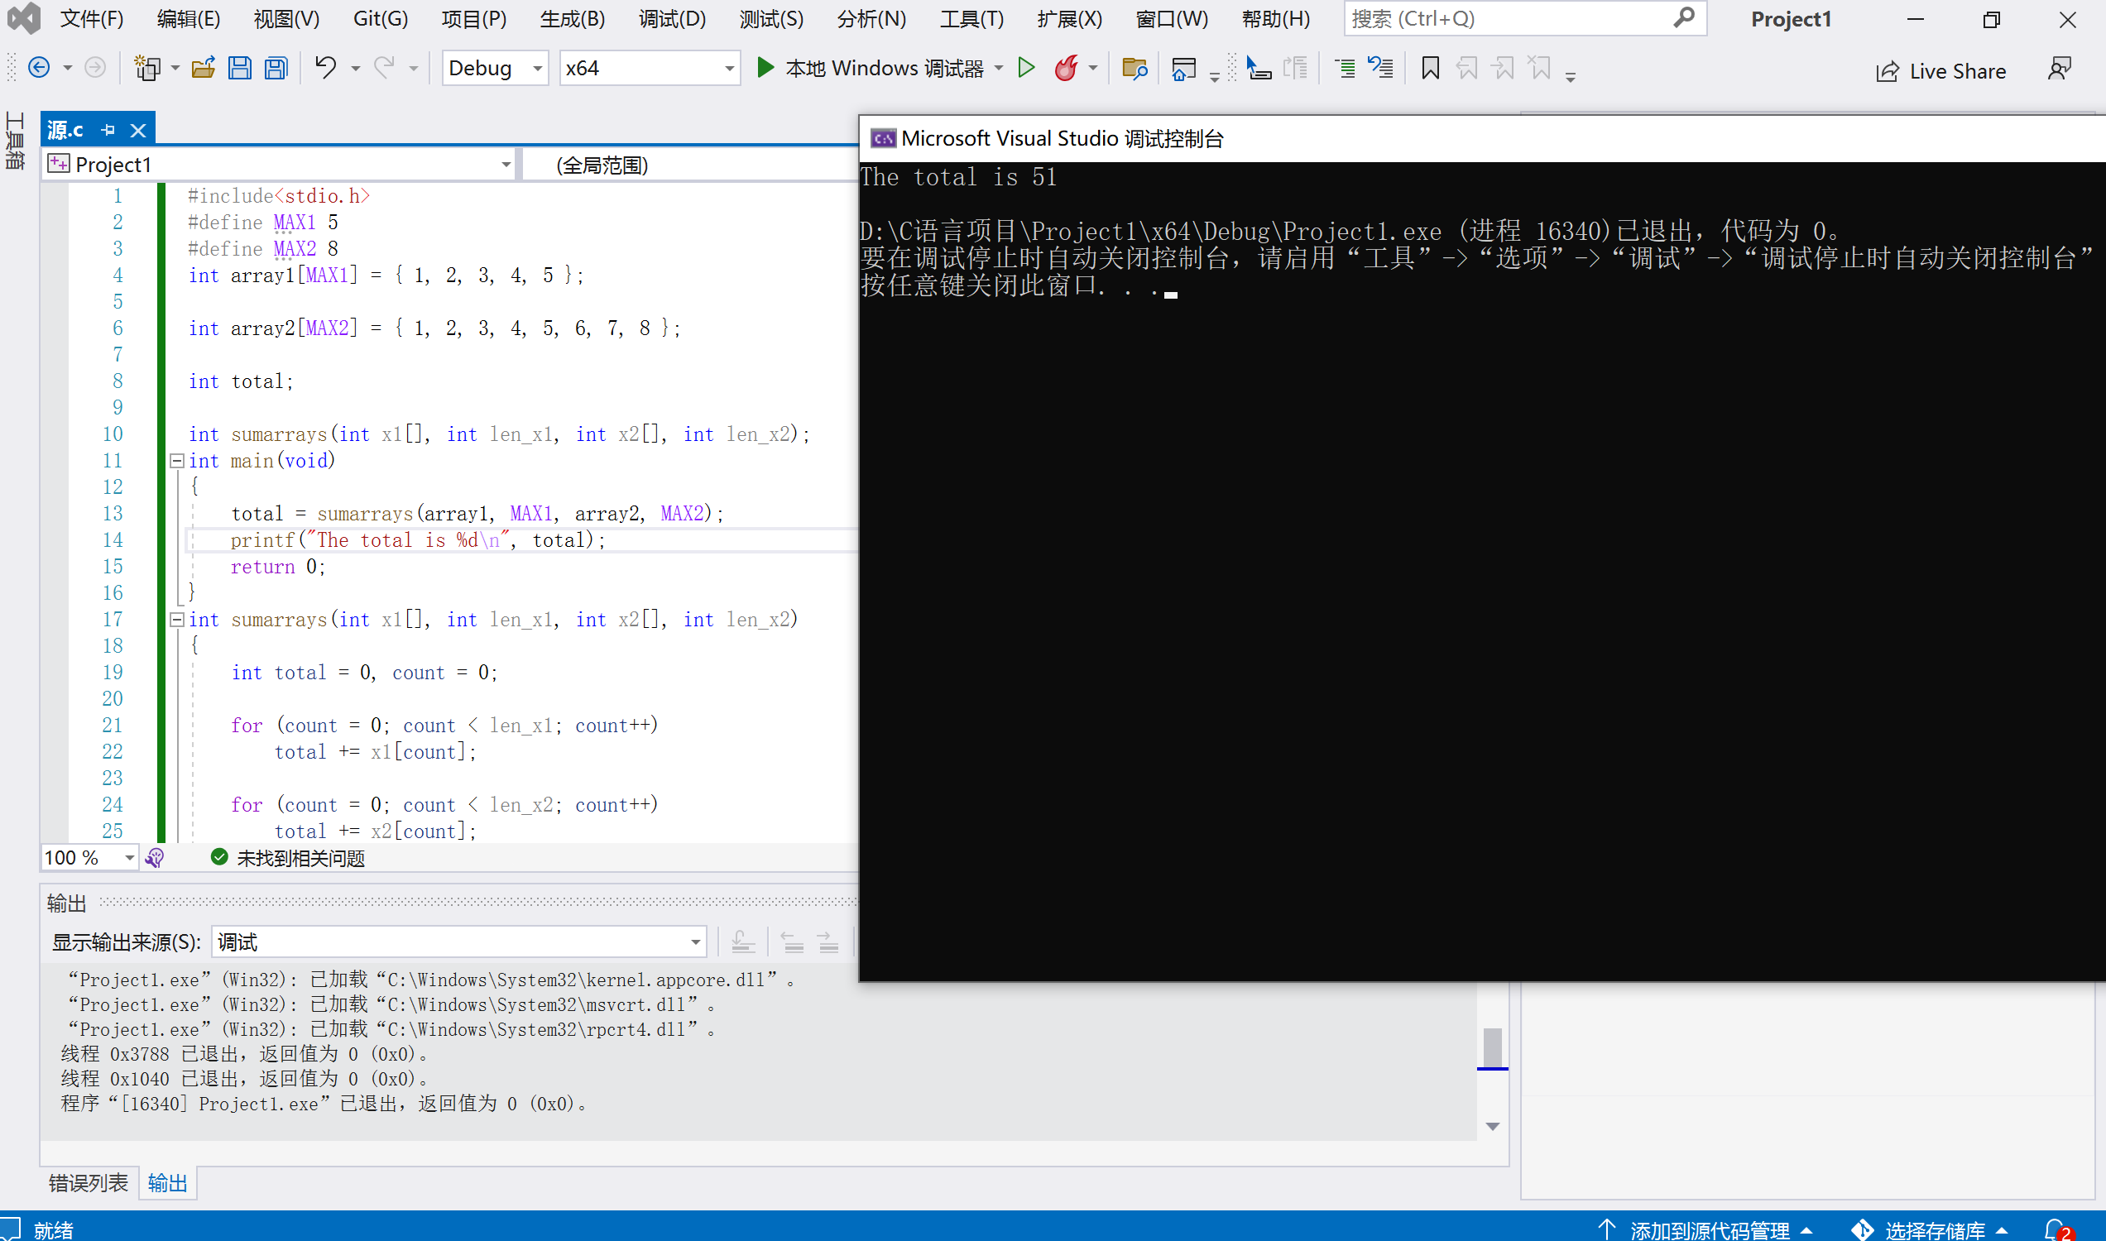Click the Visual Studio logo icon
The width and height of the screenshot is (2106, 1241).
click(x=23, y=18)
